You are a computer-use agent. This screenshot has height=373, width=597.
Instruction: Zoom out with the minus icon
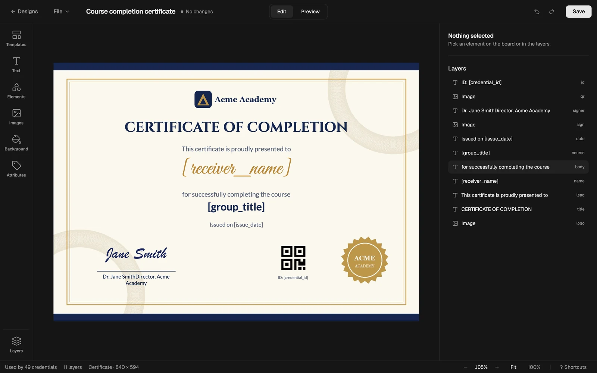coord(465,367)
